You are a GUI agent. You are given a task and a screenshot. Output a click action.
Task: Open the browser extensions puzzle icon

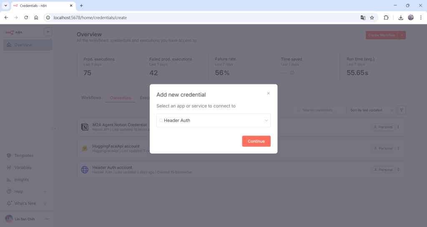click(386, 18)
